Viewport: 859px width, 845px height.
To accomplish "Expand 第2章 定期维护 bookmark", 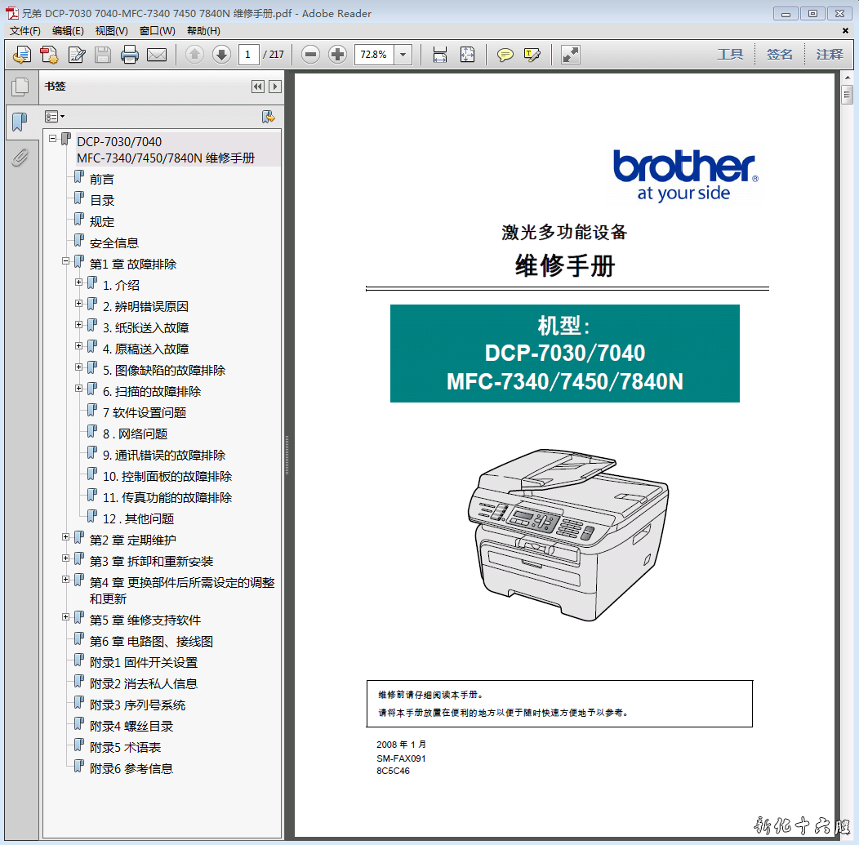I will [66, 537].
